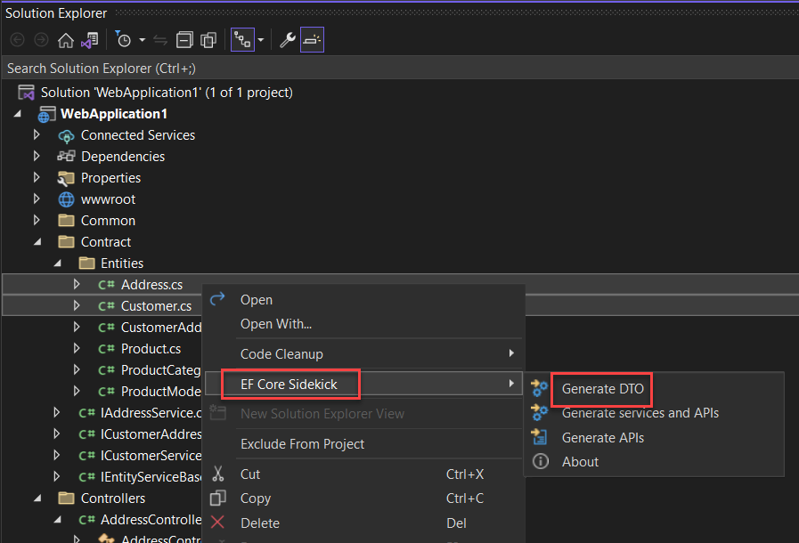This screenshot has width=799, height=543.
Task: Select the ProductCategory file row
Action: [161, 369]
